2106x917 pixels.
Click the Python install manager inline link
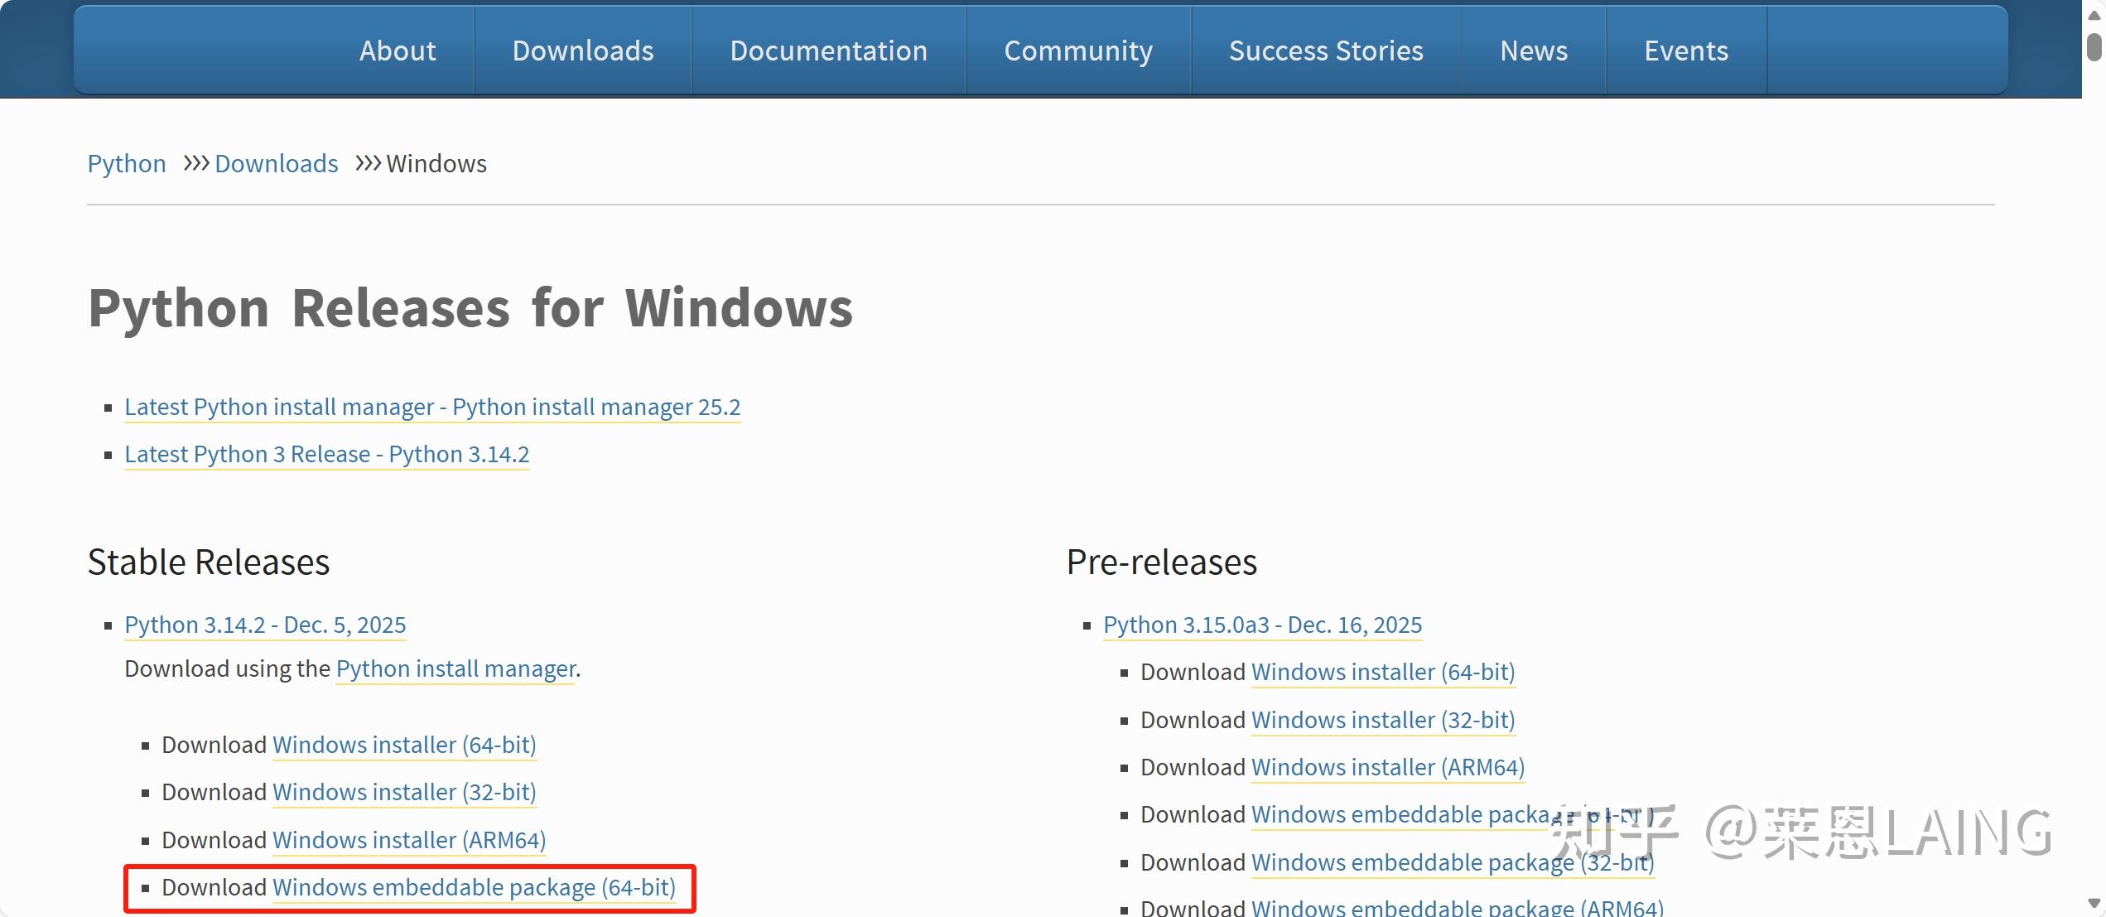pos(455,669)
